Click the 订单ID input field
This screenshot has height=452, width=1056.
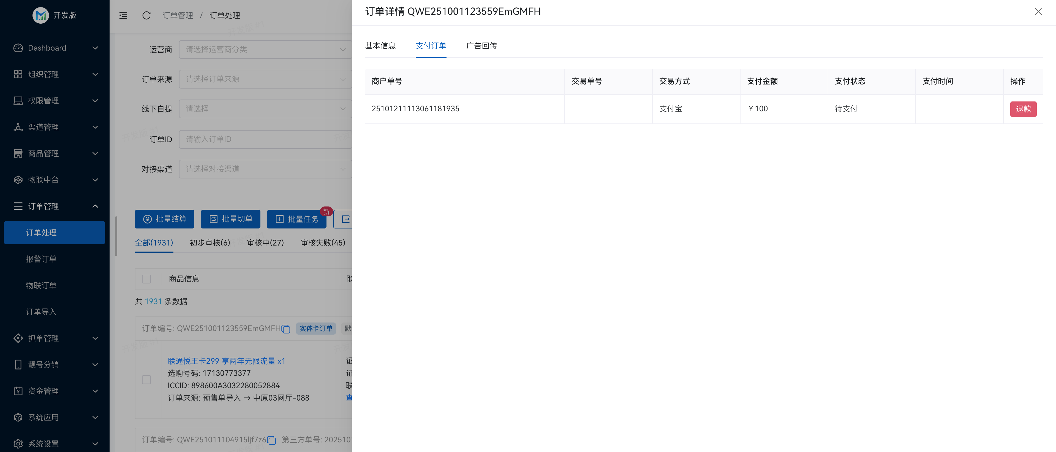[265, 139]
